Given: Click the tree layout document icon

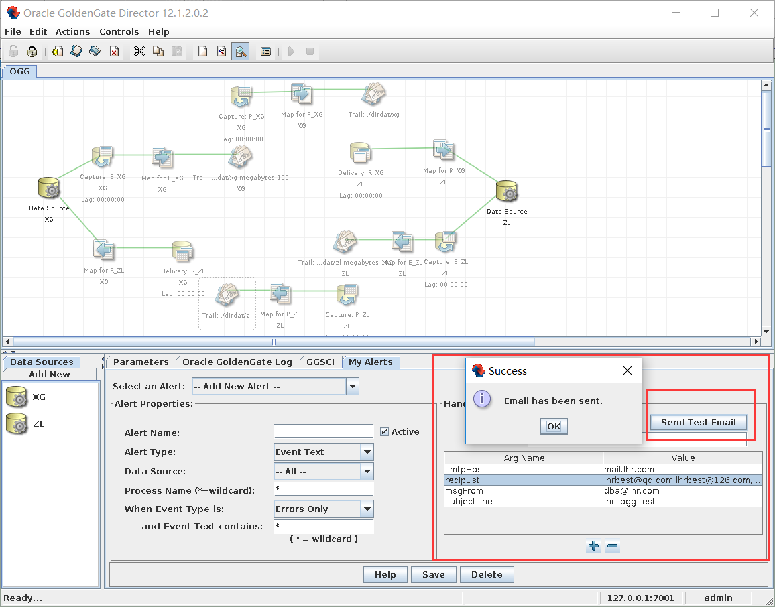Looking at the screenshot, I should 221,52.
